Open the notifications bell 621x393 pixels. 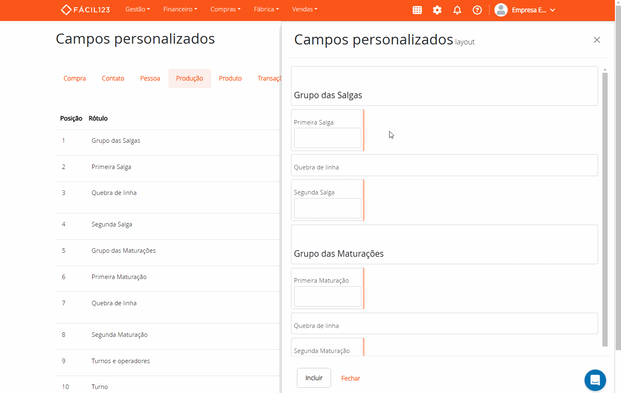click(x=457, y=10)
